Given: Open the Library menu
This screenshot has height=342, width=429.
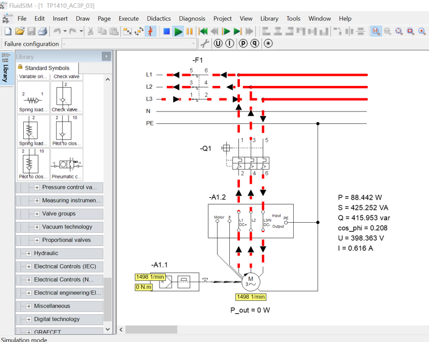Looking at the screenshot, I should [269, 19].
